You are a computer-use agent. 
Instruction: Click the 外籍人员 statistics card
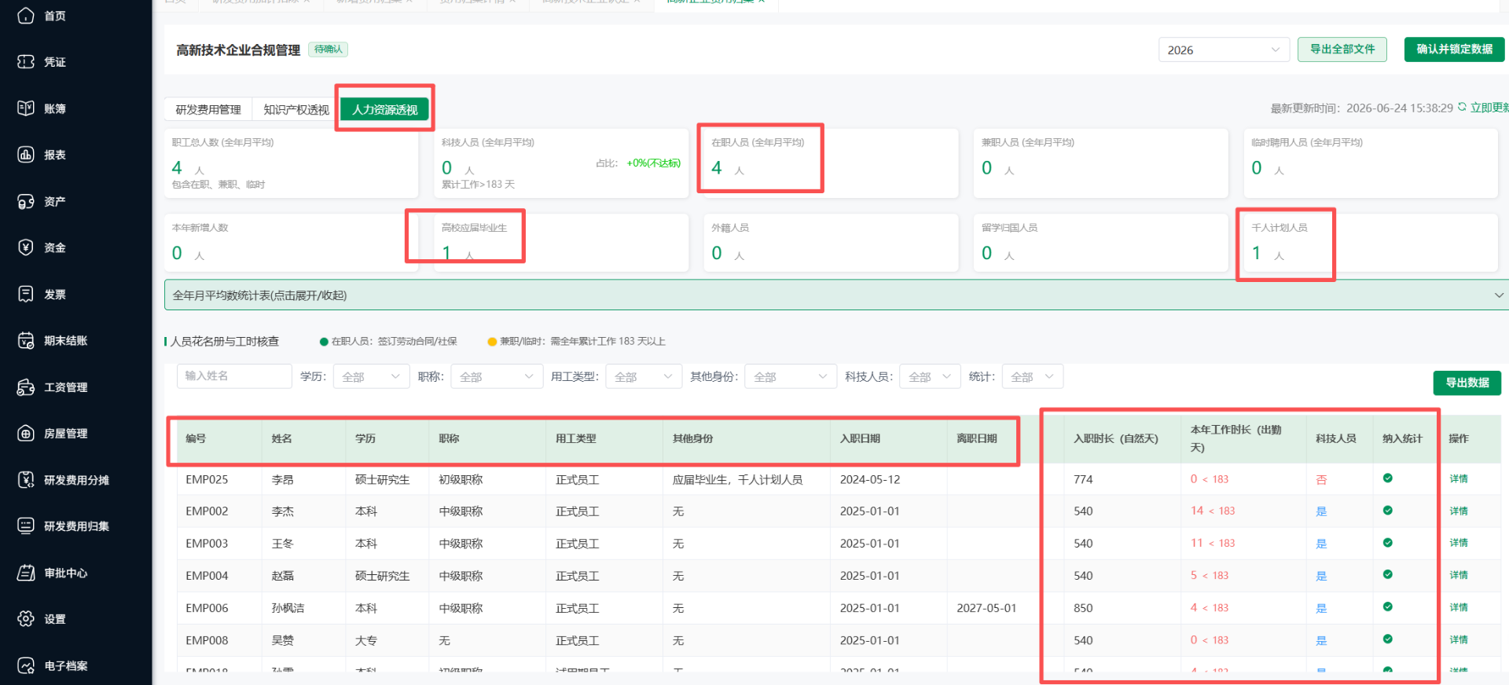point(831,243)
